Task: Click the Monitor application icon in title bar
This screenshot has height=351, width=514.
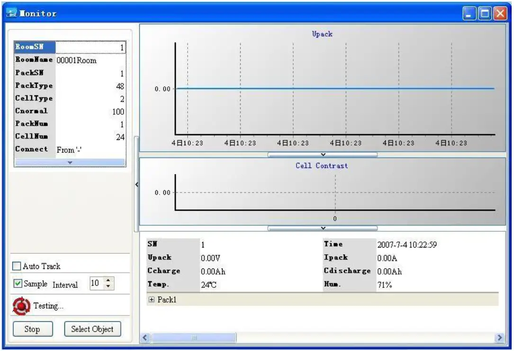Action: (11, 13)
